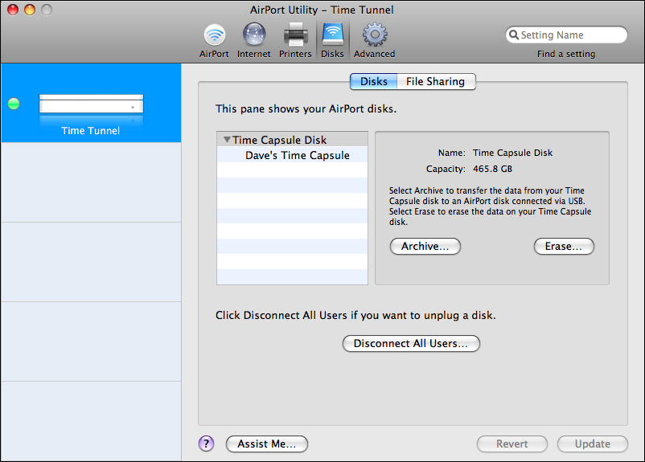Click the Find a setting label
Viewport: 645px width, 462px height.
click(x=566, y=54)
